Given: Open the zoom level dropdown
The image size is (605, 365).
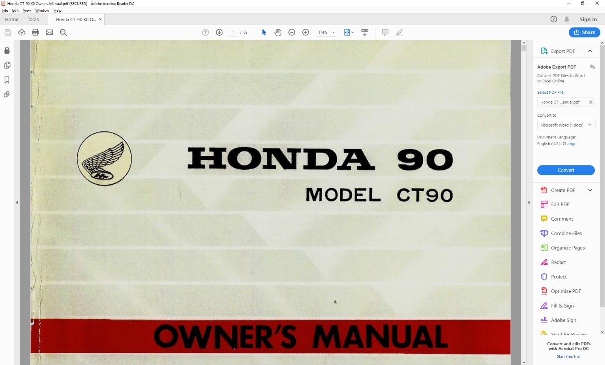Looking at the screenshot, I should 334,32.
